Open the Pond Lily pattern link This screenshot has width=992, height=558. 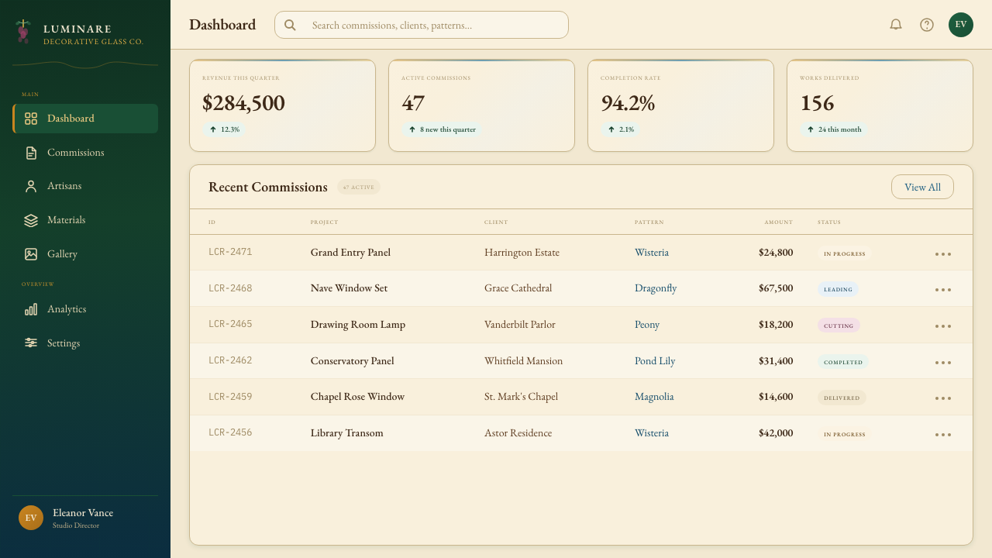(655, 360)
